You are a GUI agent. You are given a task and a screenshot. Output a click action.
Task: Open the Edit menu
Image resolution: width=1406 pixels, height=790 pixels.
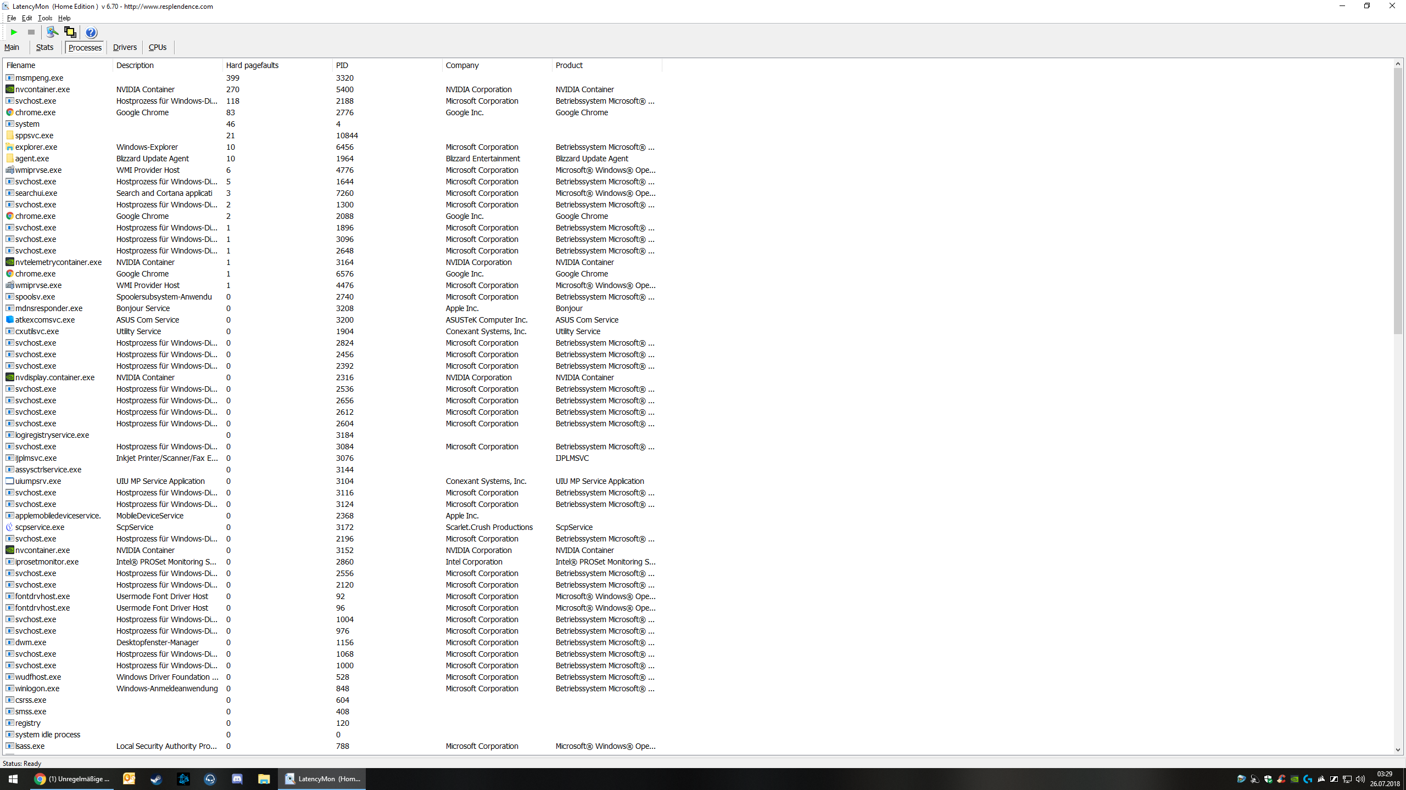point(26,18)
